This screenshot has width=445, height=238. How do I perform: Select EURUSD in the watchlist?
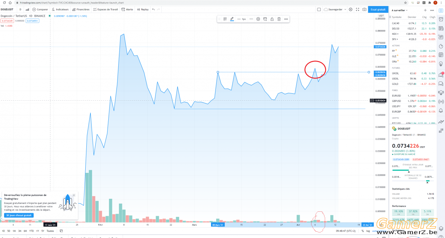413,95
